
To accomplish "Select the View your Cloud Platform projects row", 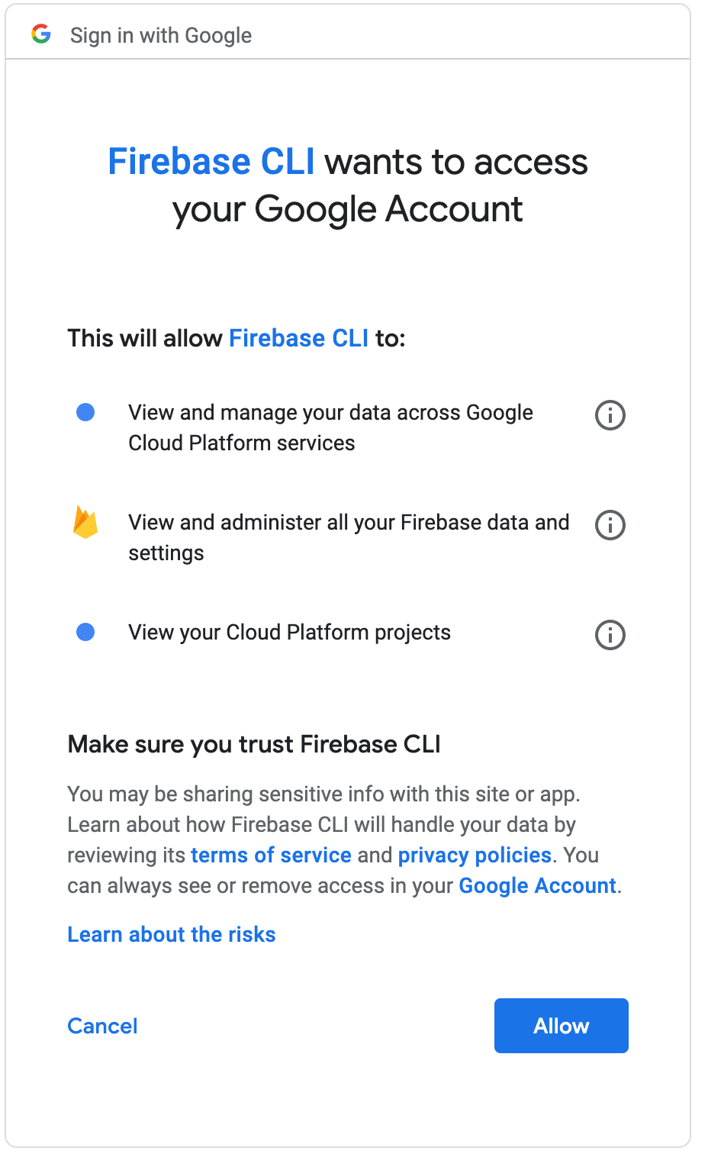I will point(289,632).
